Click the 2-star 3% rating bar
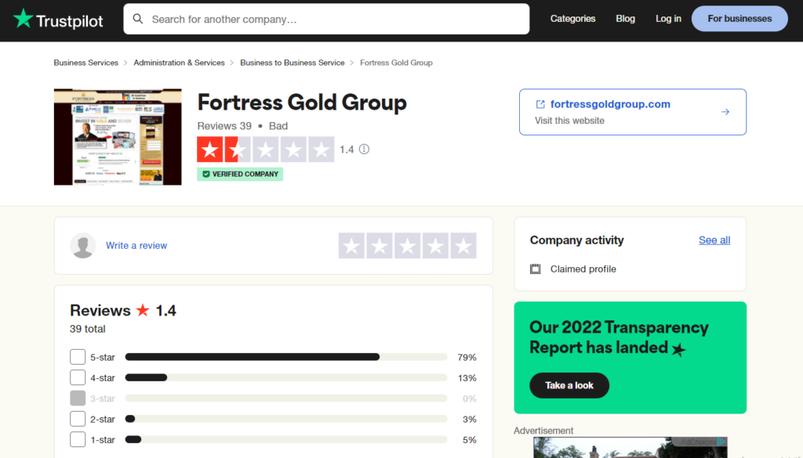 click(285, 419)
